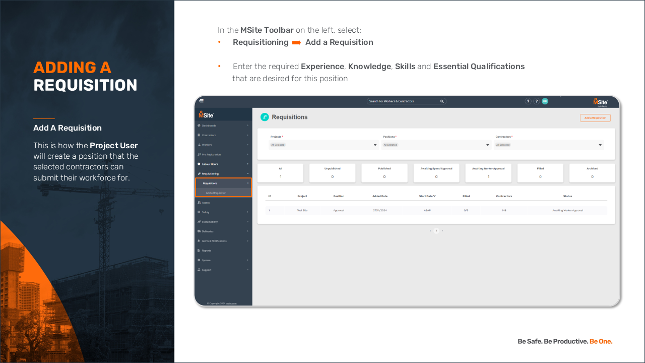Collapse sidebar using the top-left menu icon
This screenshot has height=363, width=645.
click(202, 101)
